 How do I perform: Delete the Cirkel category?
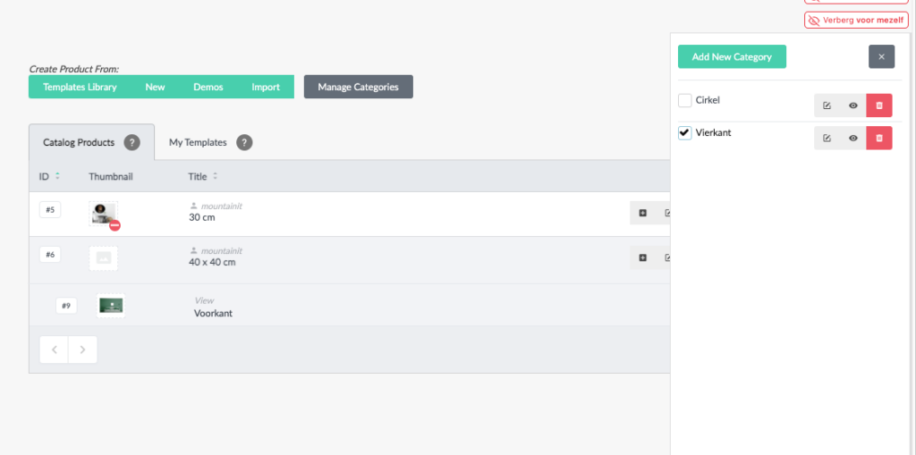(x=879, y=105)
